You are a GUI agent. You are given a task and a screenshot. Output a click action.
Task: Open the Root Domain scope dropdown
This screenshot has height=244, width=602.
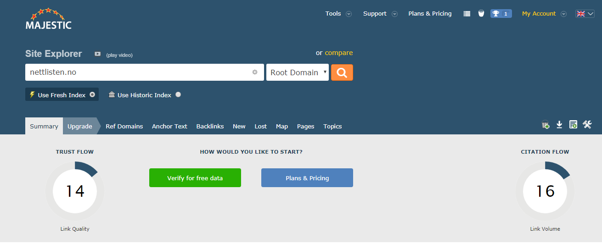pyautogui.click(x=298, y=72)
